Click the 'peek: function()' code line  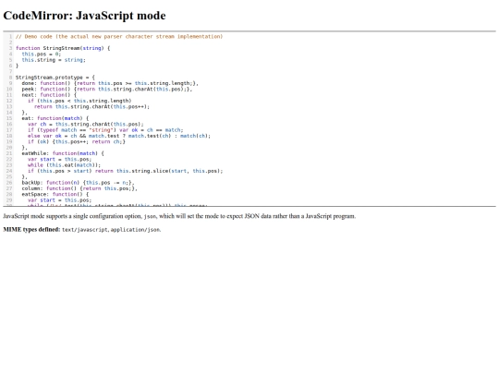pyautogui.click(x=107, y=89)
